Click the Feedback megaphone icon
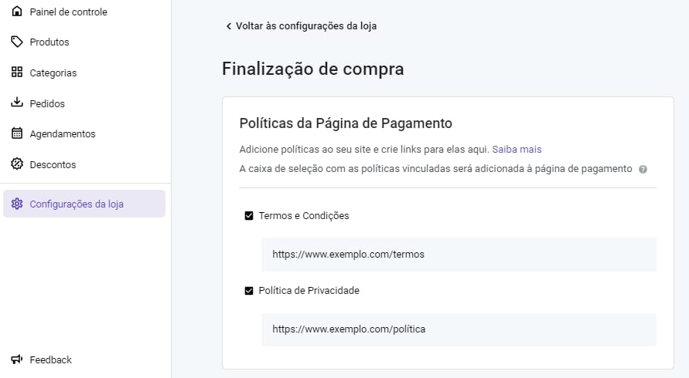Image resolution: width=689 pixels, height=378 pixels. coord(17,359)
